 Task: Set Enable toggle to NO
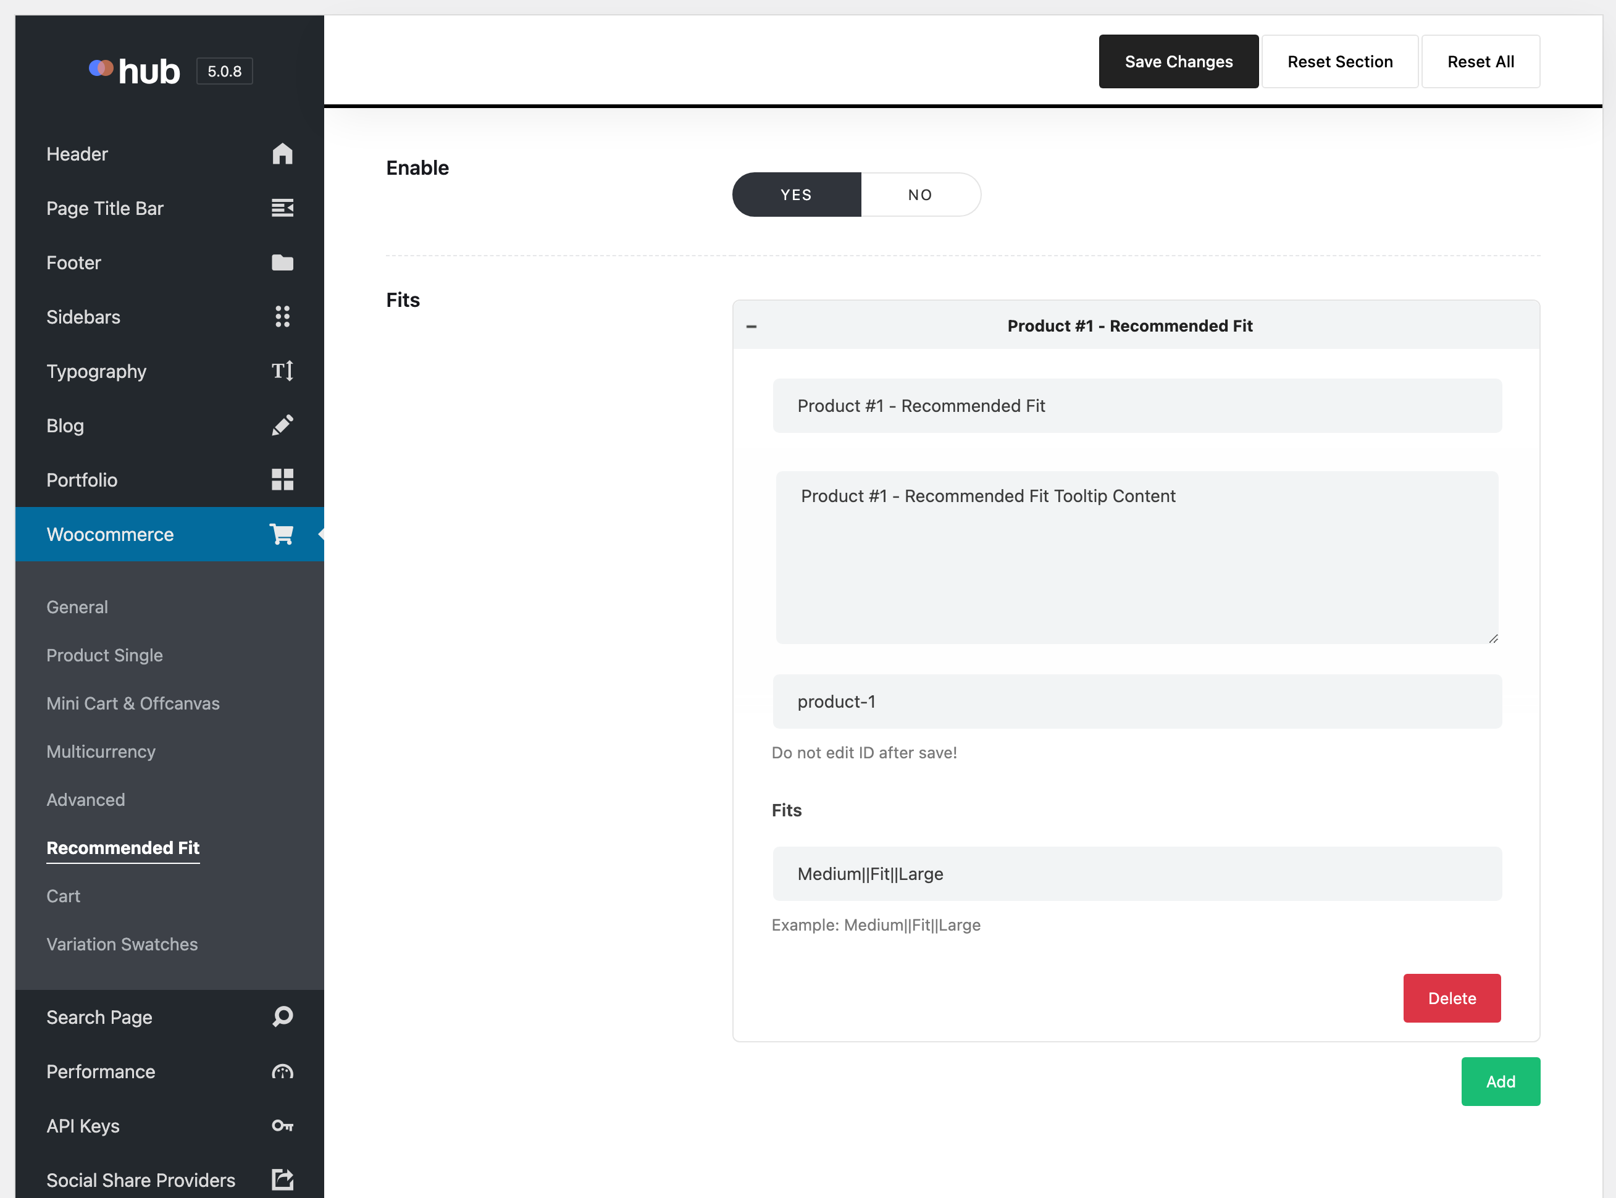[920, 195]
